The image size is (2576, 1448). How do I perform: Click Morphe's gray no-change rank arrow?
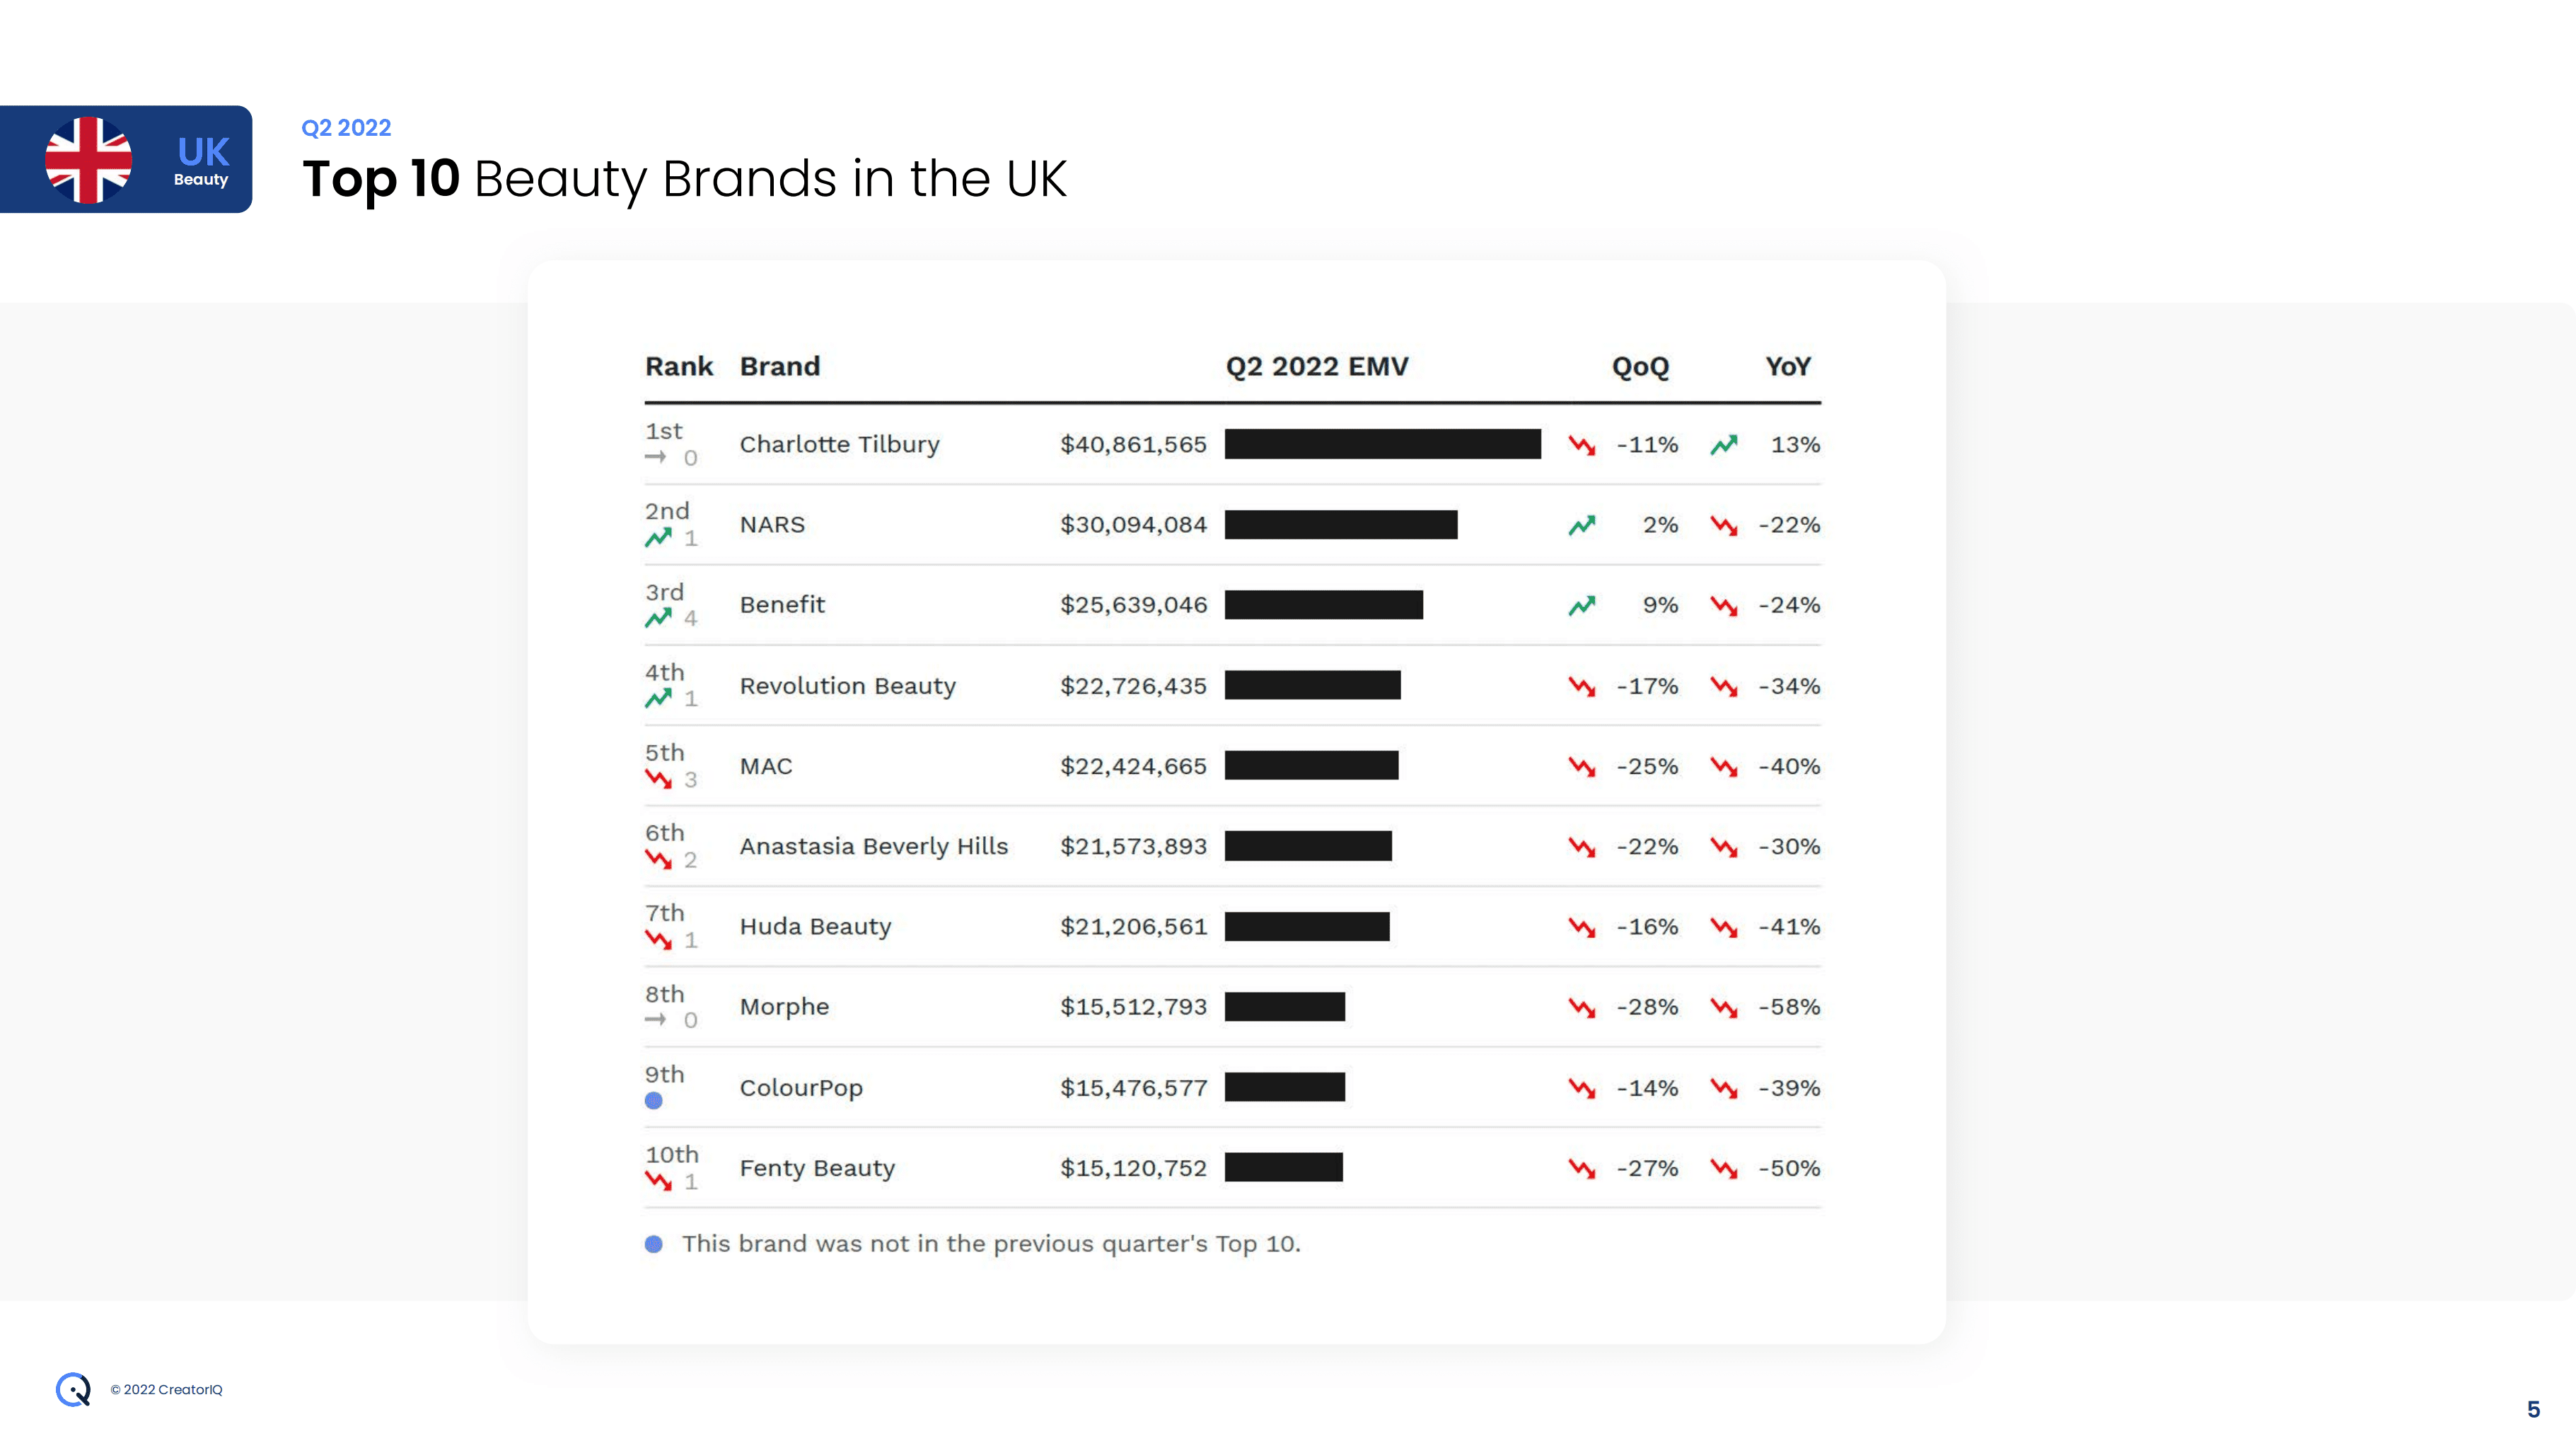pos(656,1020)
